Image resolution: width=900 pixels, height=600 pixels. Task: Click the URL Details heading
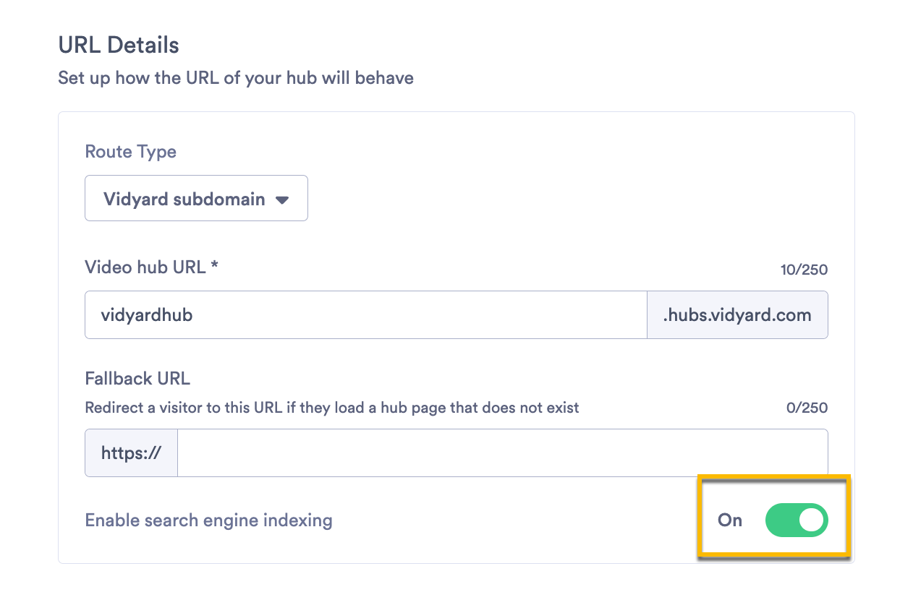(119, 45)
